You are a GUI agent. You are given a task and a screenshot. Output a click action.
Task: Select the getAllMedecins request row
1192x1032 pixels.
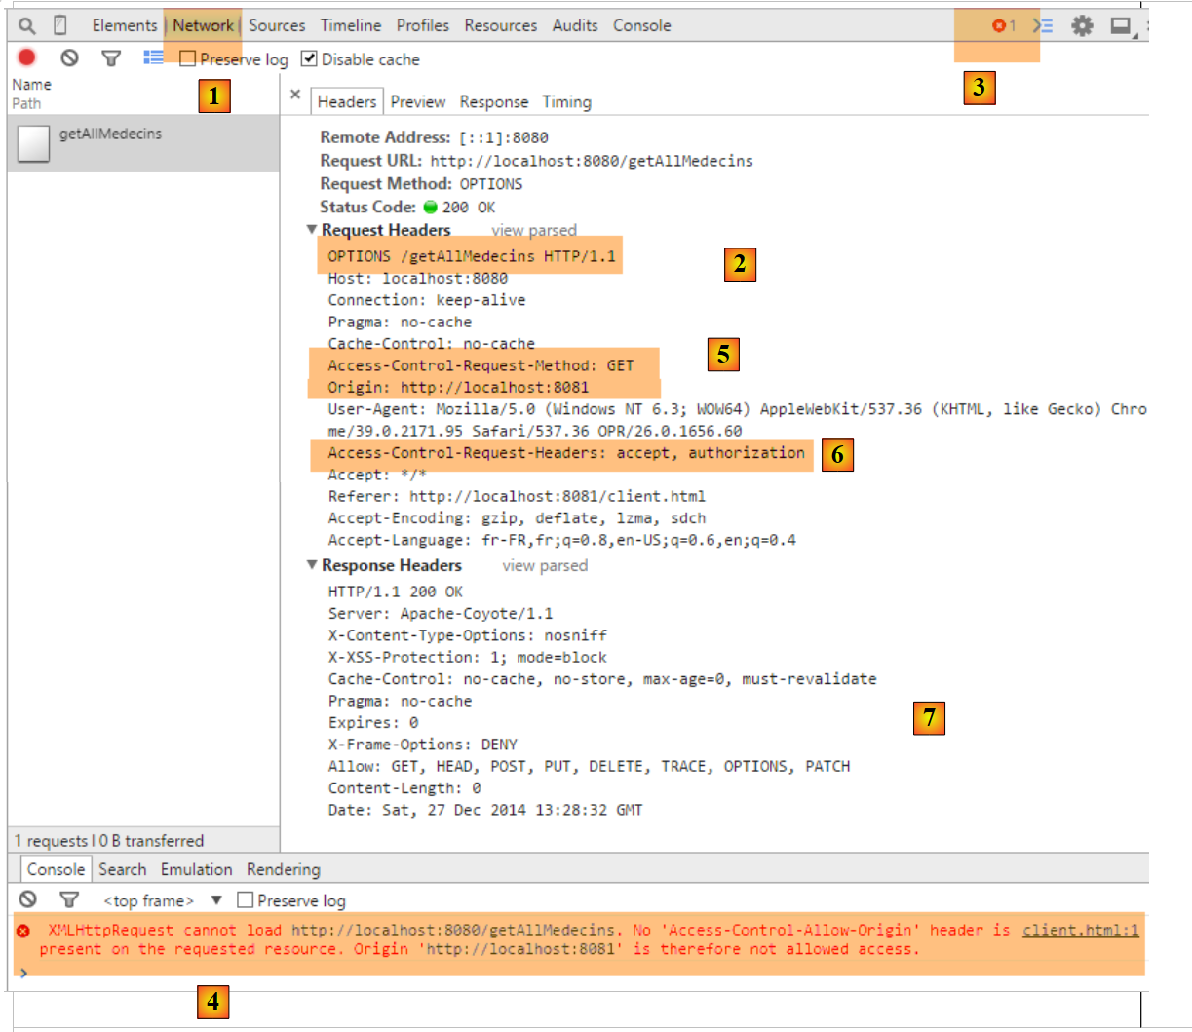pos(110,134)
